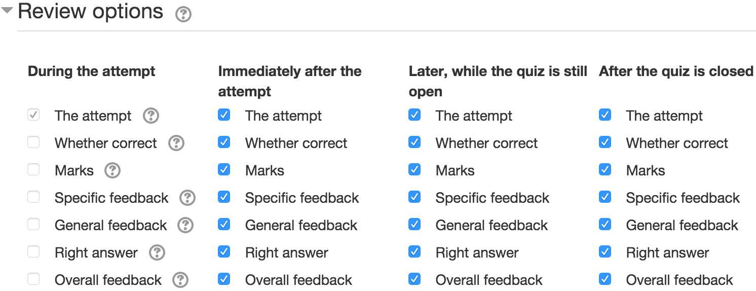Collapse the Review options section triangle
This screenshot has height=291, width=756.
pyautogui.click(x=7, y=11)
